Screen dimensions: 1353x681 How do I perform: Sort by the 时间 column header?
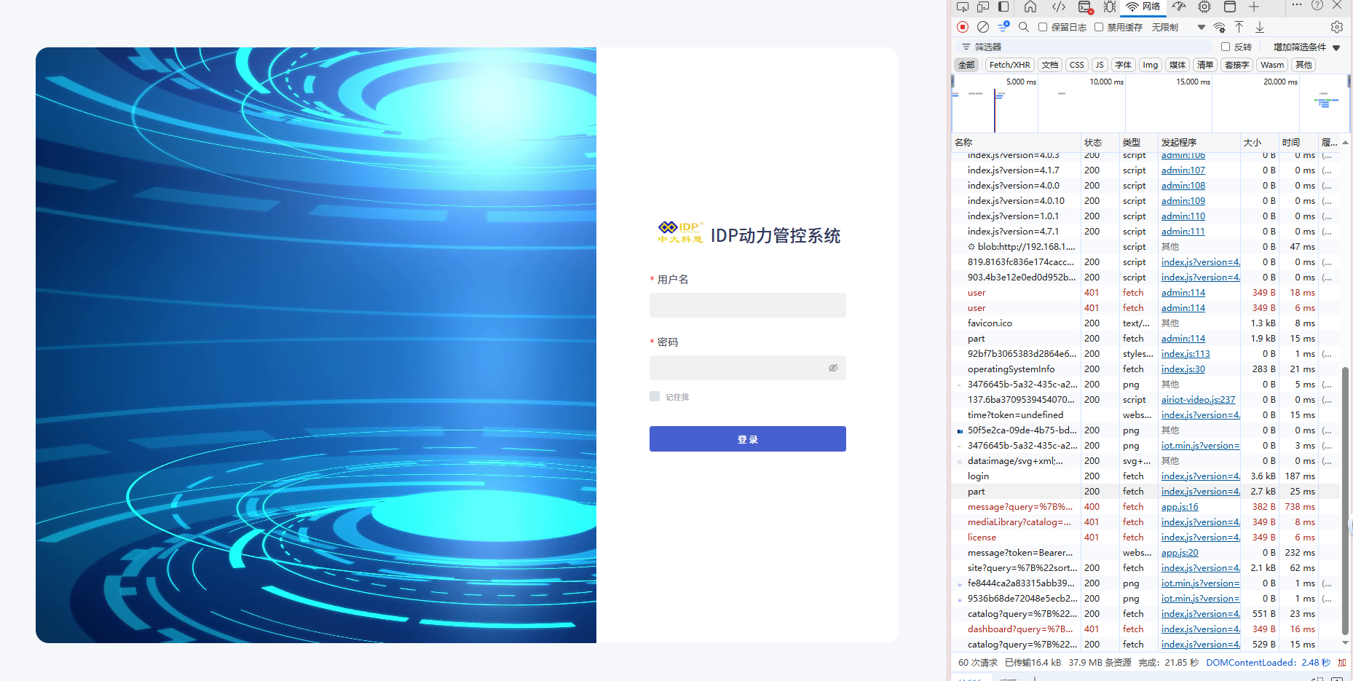click(1298, 142)
